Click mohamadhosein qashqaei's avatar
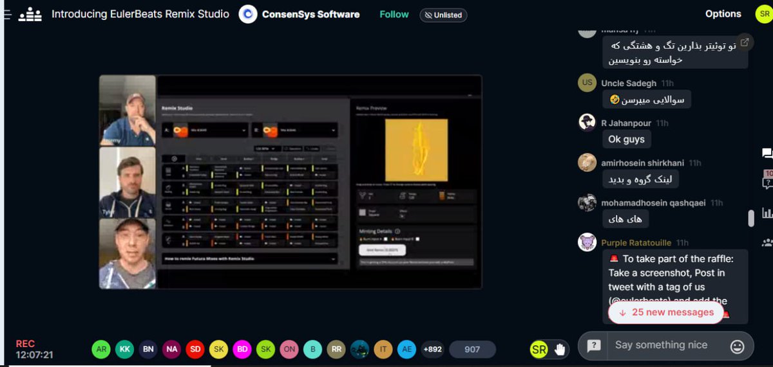 tap(587, 202)
